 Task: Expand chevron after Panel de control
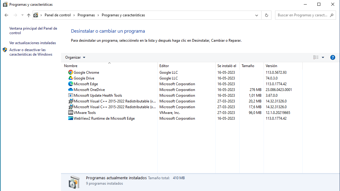click(x=74, y=15)
